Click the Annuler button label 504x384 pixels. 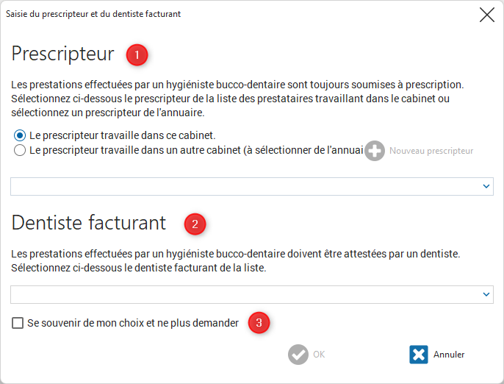click(449, 355)
